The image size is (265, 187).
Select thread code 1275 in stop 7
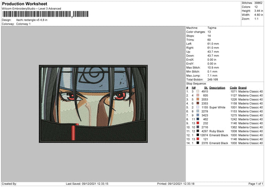[x=234, y=115]
